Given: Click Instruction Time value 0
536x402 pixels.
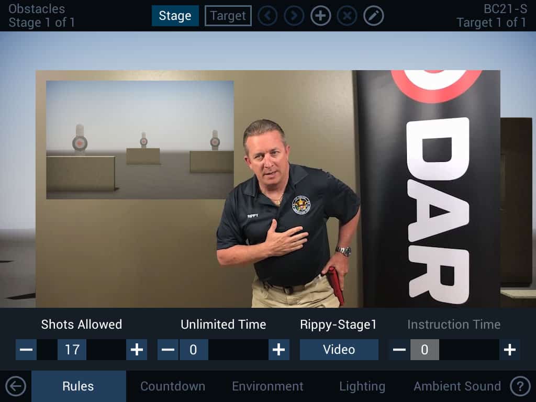Looking at the screenshot, I should 425,350.
